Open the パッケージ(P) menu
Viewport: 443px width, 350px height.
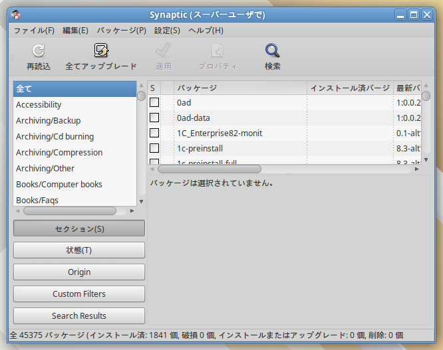pyautogui.click(x=122, y=31)
